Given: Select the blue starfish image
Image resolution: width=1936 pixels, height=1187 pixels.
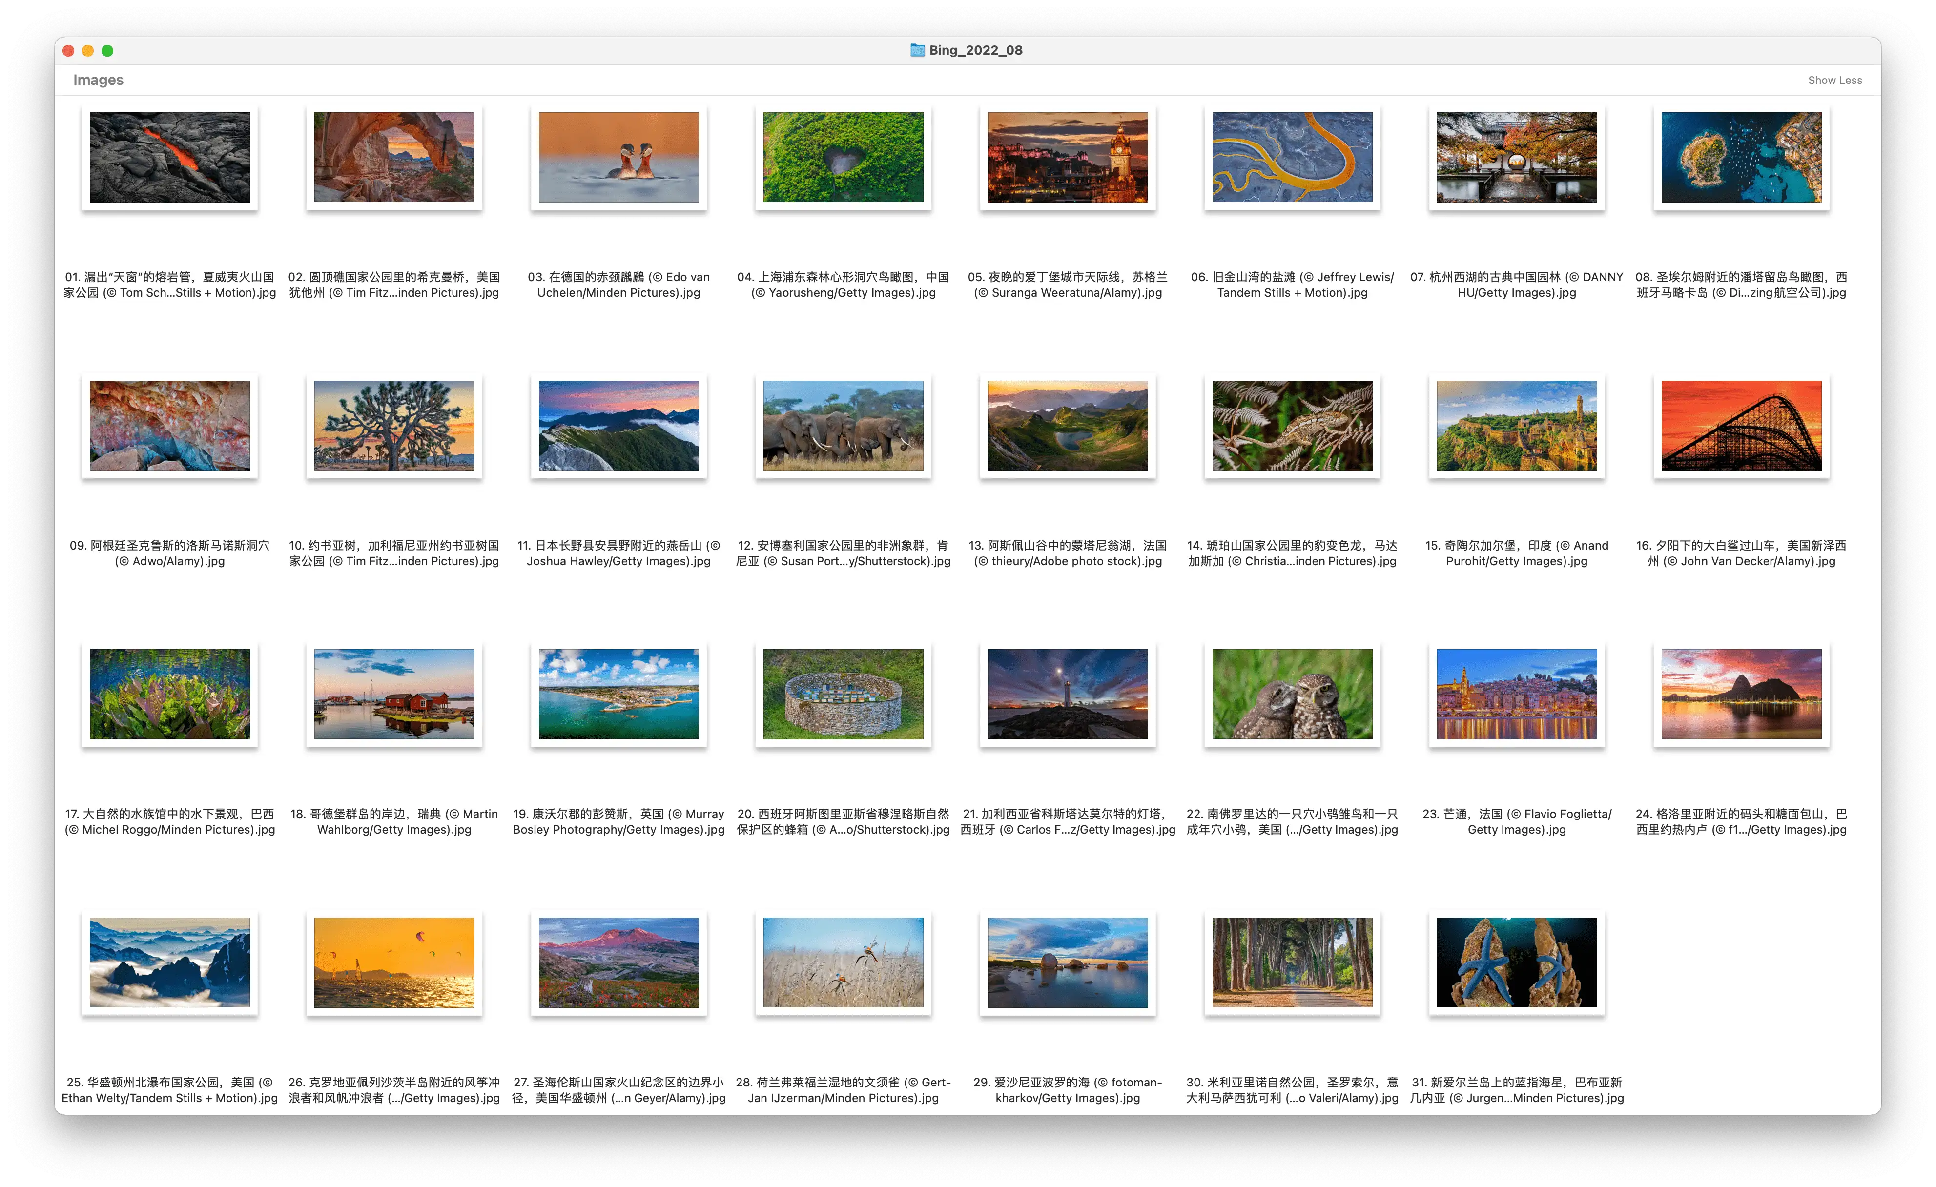Looking at the screenshot, I should [1516, 962].
